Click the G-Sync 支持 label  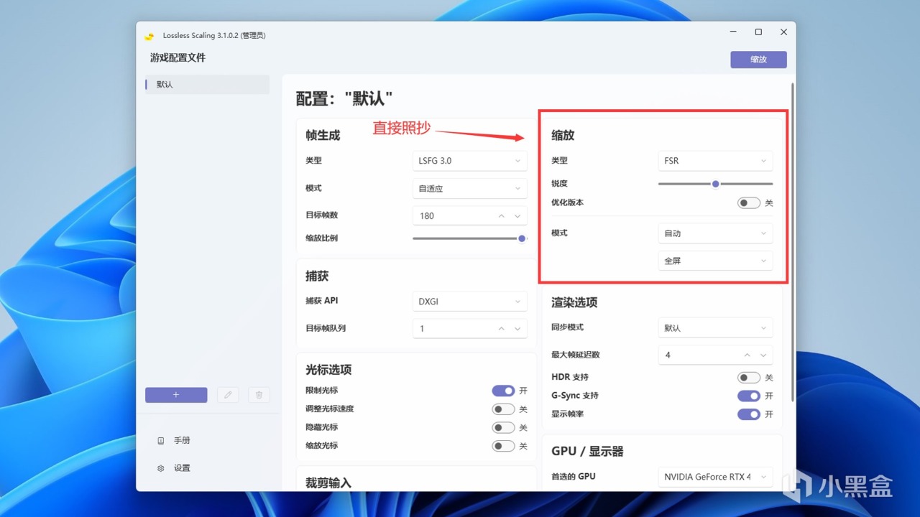click(575, 396)
